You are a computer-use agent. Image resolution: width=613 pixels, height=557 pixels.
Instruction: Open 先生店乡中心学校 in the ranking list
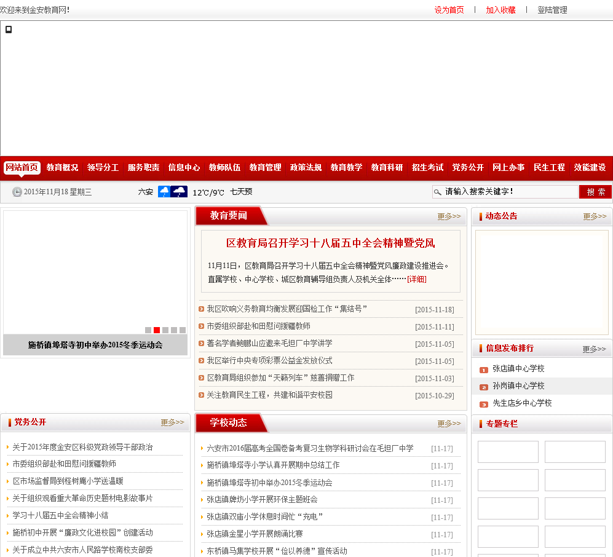pyautogui.click(x=522, y=403)
